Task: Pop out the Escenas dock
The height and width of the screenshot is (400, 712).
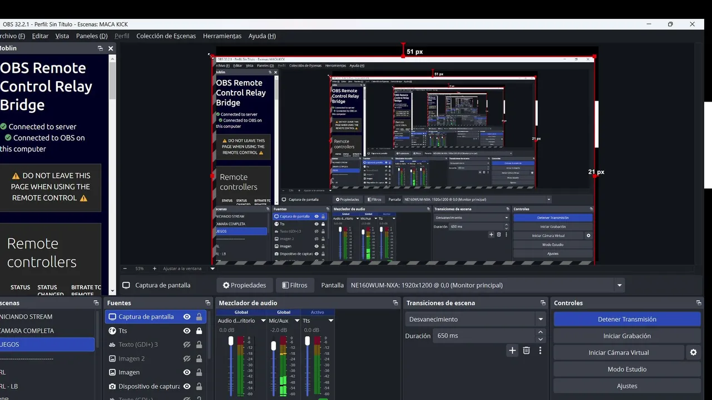Action: 96,303
